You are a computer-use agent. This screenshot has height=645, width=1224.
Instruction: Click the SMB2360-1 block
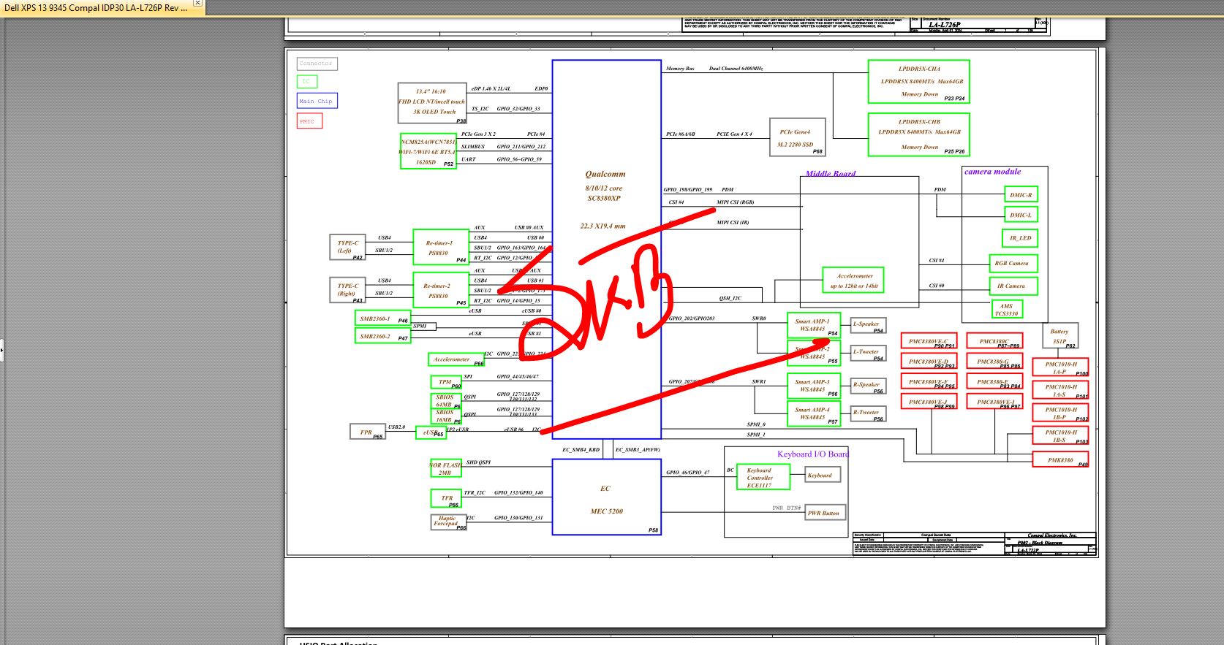382,318
